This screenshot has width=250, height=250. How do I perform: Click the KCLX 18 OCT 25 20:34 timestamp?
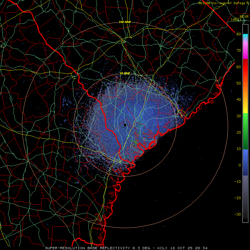[182, 248]
